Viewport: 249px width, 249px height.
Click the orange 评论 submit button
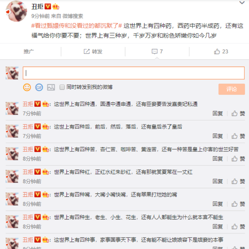click(x=232, y=89)
